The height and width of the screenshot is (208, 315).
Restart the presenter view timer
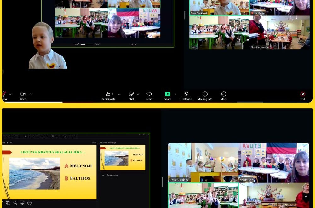(x=11, y=143)
